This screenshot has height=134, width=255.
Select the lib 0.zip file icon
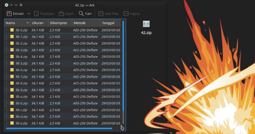[x=12, y=30]
